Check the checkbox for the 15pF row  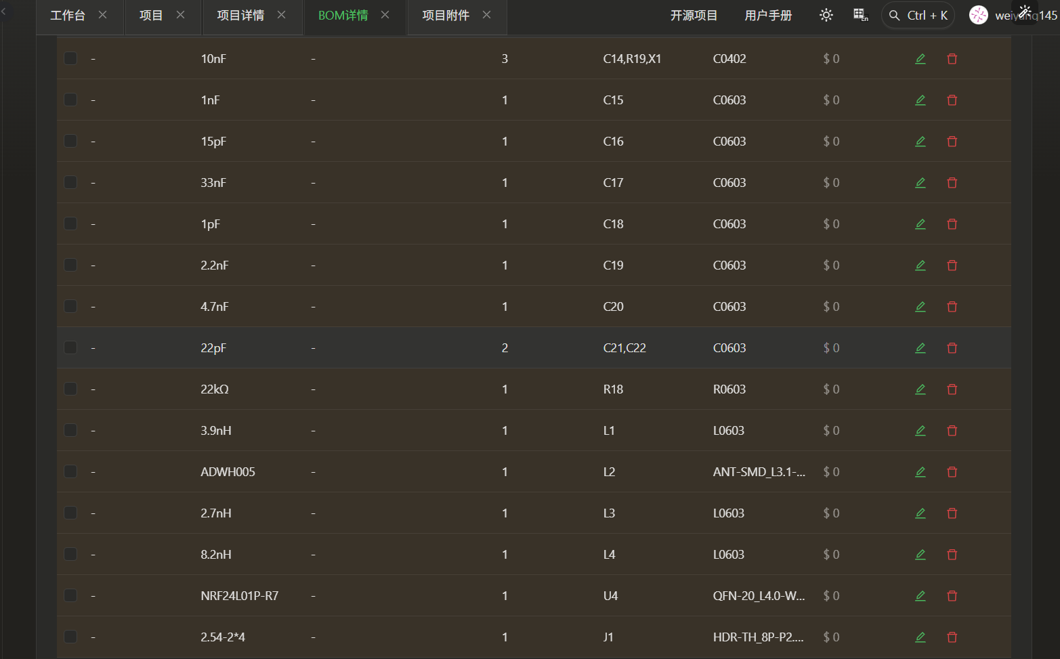coord(70,141)
